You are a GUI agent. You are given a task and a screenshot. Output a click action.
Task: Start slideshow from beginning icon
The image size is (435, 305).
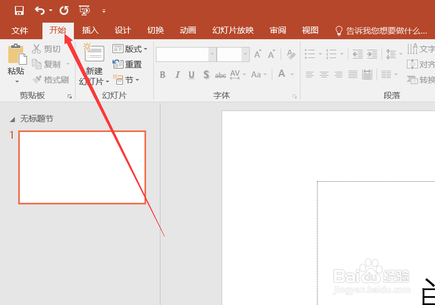coord(84,10)
